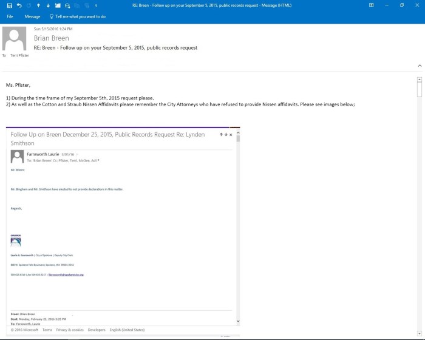Collapse the message header with chevron

pos(419,65)
